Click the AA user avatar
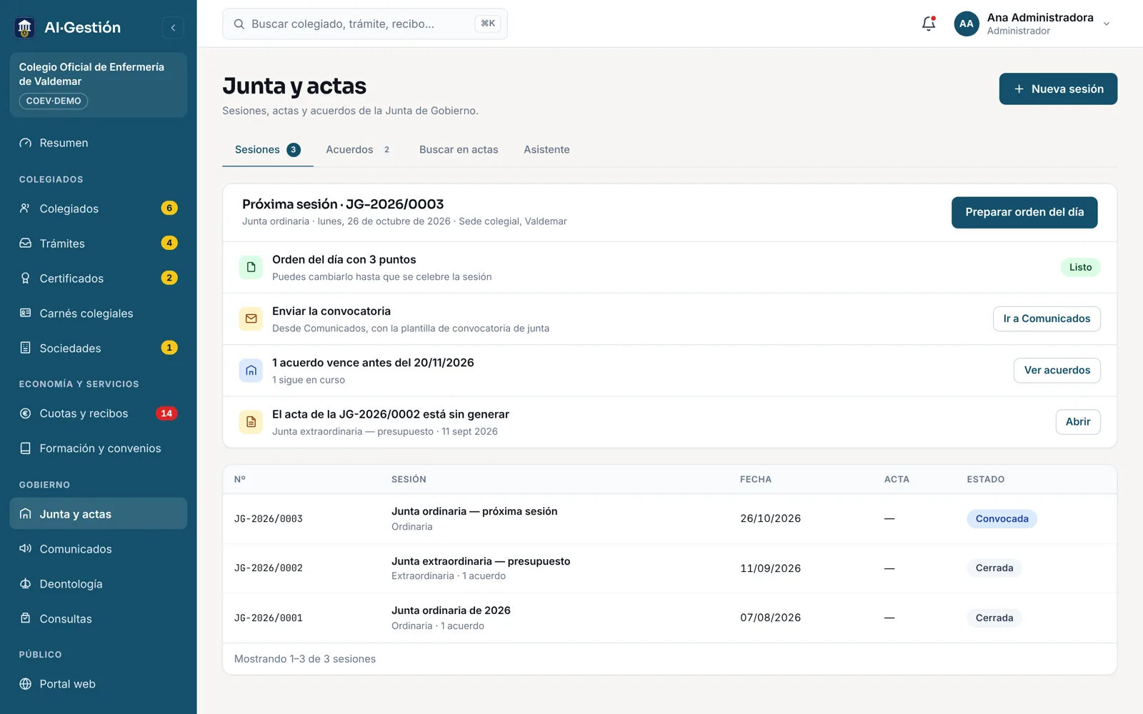The image size is (1143, 714). click(967, 24)
